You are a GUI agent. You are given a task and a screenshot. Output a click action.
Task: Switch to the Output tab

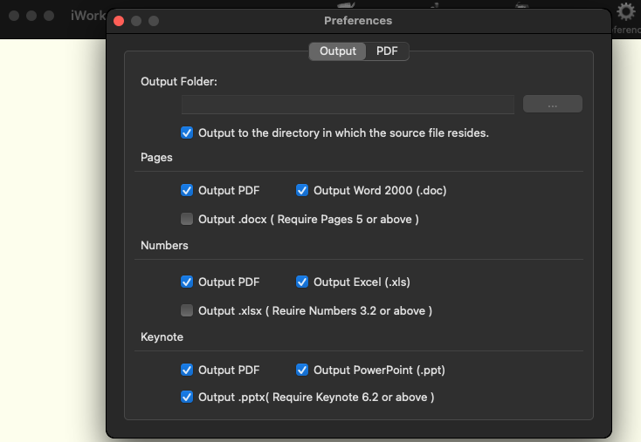click(x=338, y=51)
